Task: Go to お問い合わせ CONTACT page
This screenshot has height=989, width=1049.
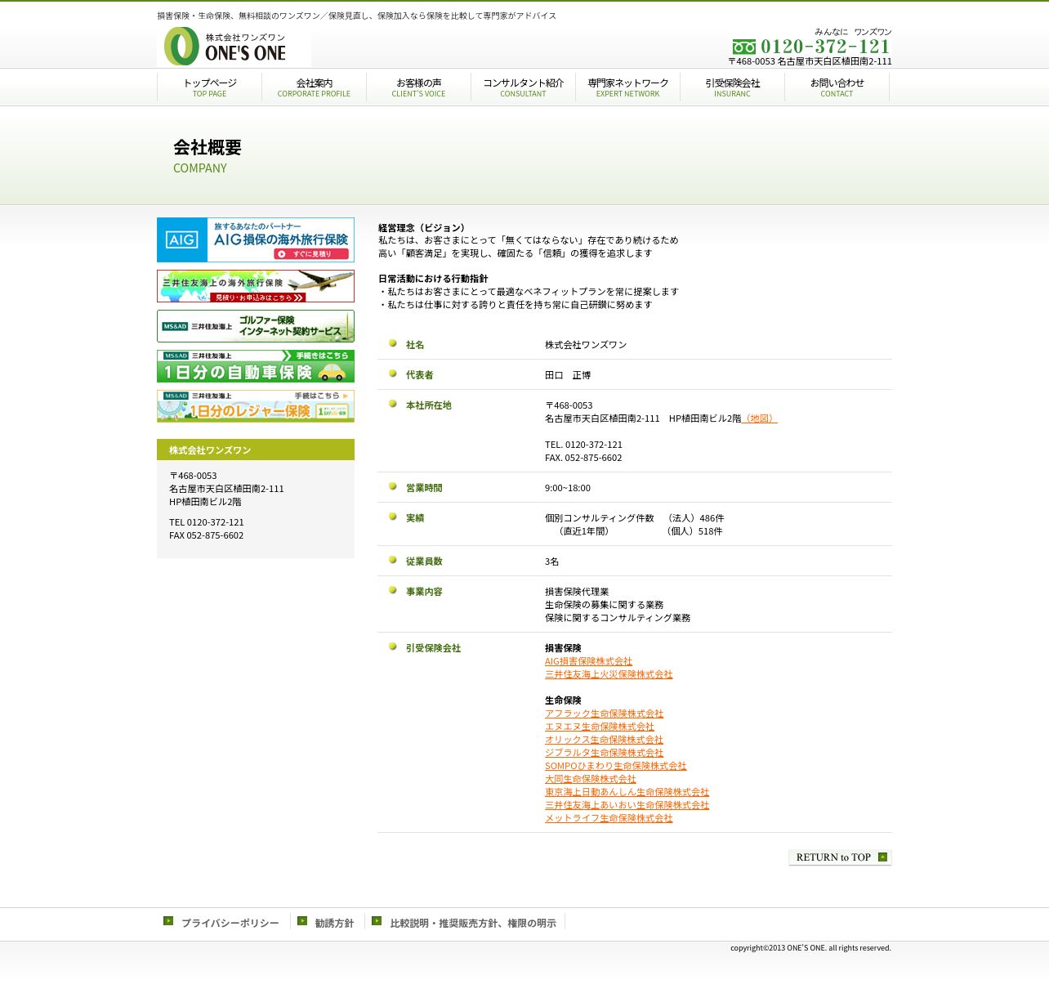Action: (837, 87)
